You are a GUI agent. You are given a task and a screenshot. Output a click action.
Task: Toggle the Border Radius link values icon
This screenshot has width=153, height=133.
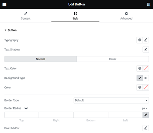pos(146,115)
